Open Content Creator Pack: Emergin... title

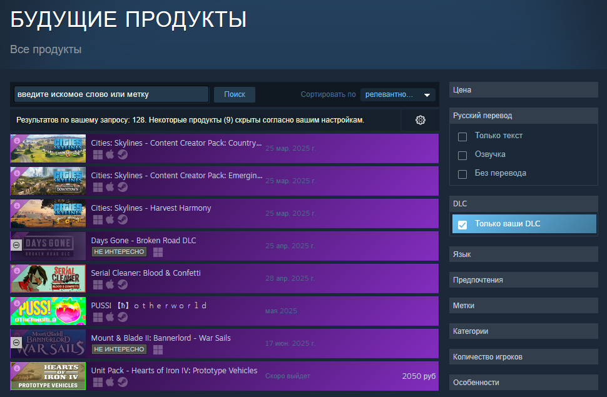(176, 175)
